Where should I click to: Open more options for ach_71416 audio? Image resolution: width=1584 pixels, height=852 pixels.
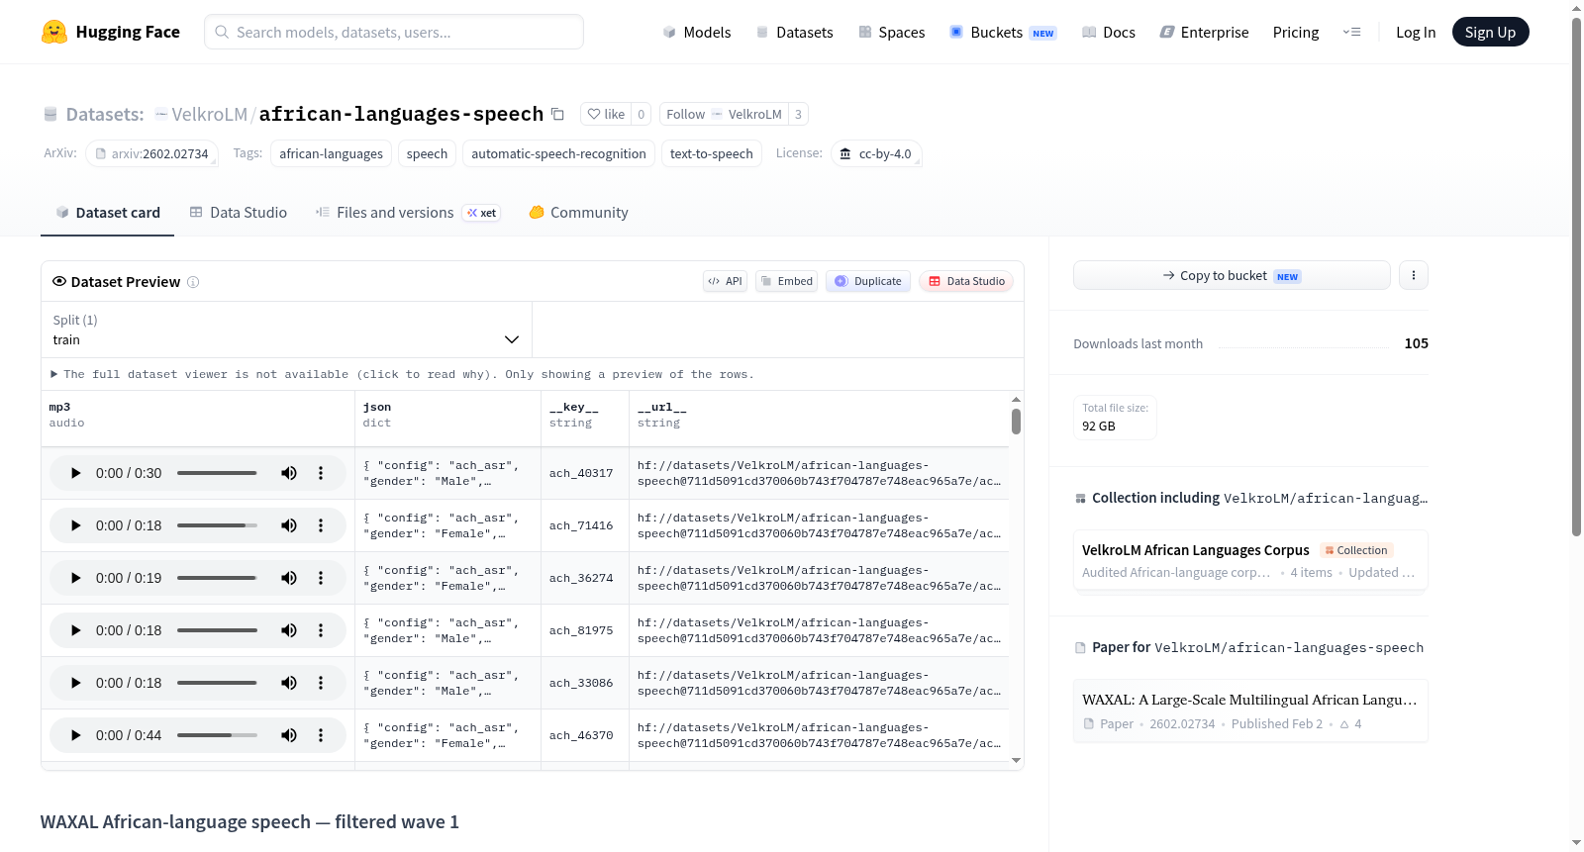coord(321,525)
